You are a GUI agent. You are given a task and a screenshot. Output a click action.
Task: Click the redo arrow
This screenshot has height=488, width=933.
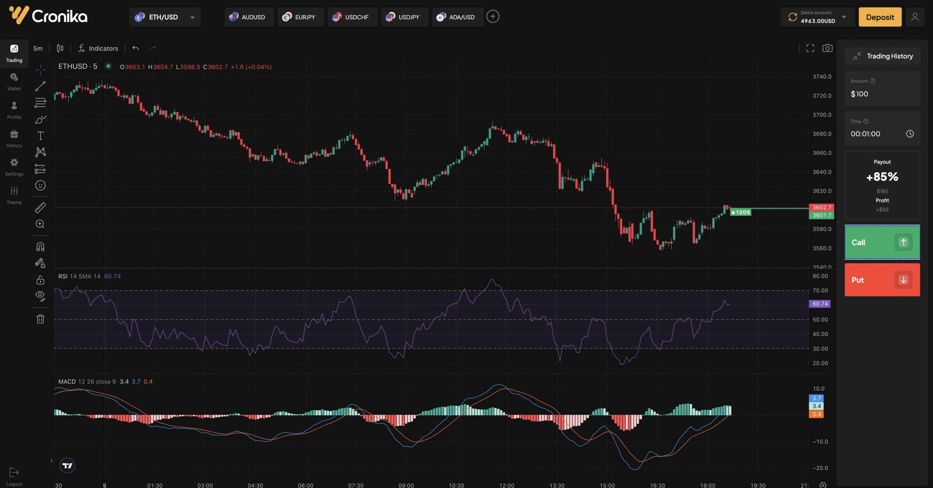coord(153,48)
